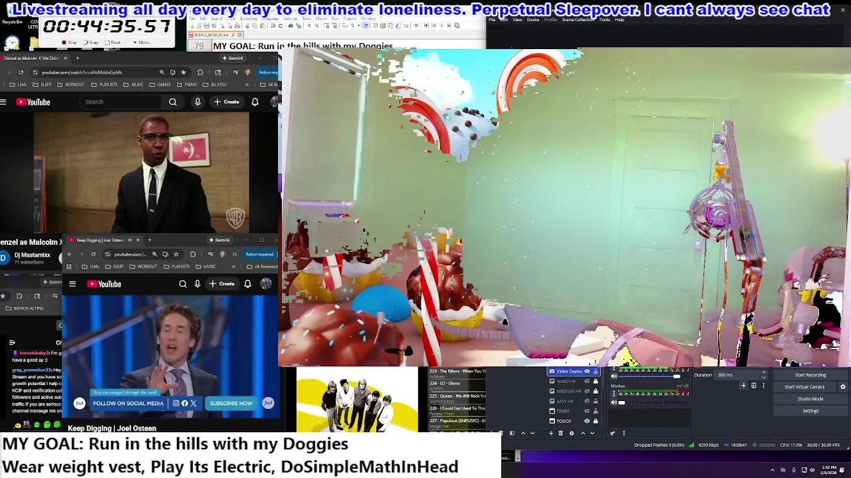Image resolution: width=851 pixels, height=478 pixels.
Task: Toggle lock on TODOS source
Action: coord(596,421)
